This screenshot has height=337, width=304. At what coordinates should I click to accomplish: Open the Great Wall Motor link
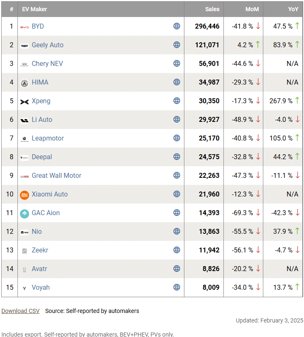click(56, 175)
